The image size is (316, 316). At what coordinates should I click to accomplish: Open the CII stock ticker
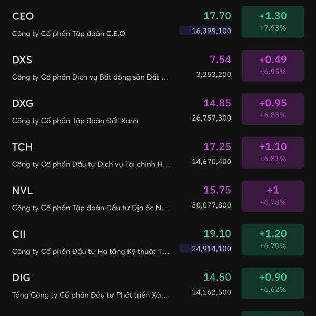coord(19,234)
